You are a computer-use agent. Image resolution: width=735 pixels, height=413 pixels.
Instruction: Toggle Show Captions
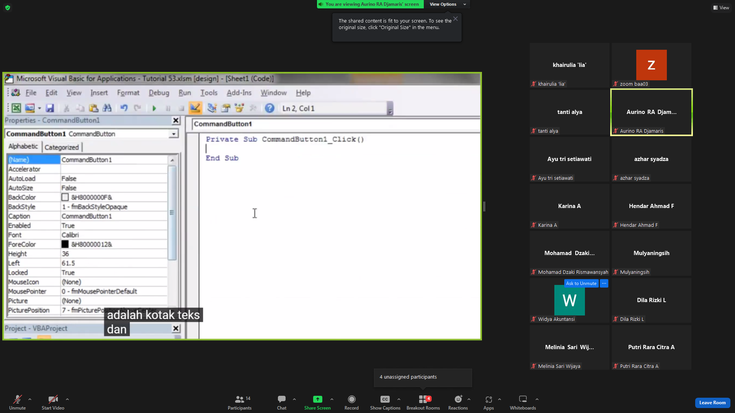tap(385, 403)
